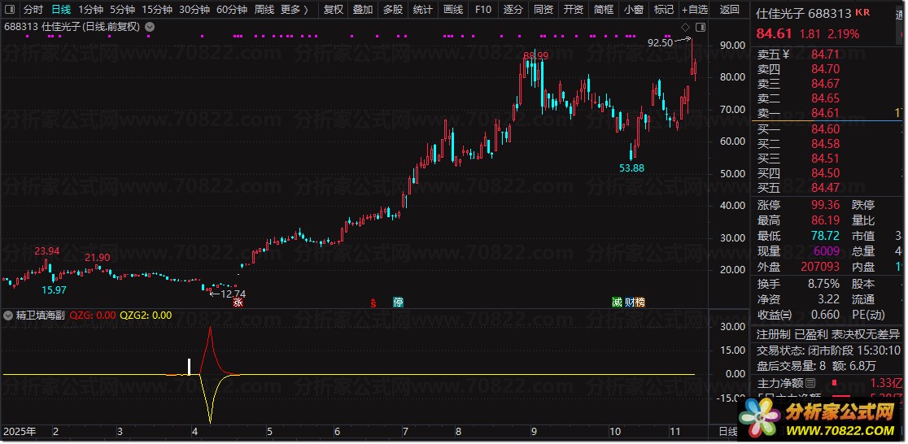Screen dimensions: 908x444
Task: Toggle the left sidebar panel icon
Action: [10, 9]
